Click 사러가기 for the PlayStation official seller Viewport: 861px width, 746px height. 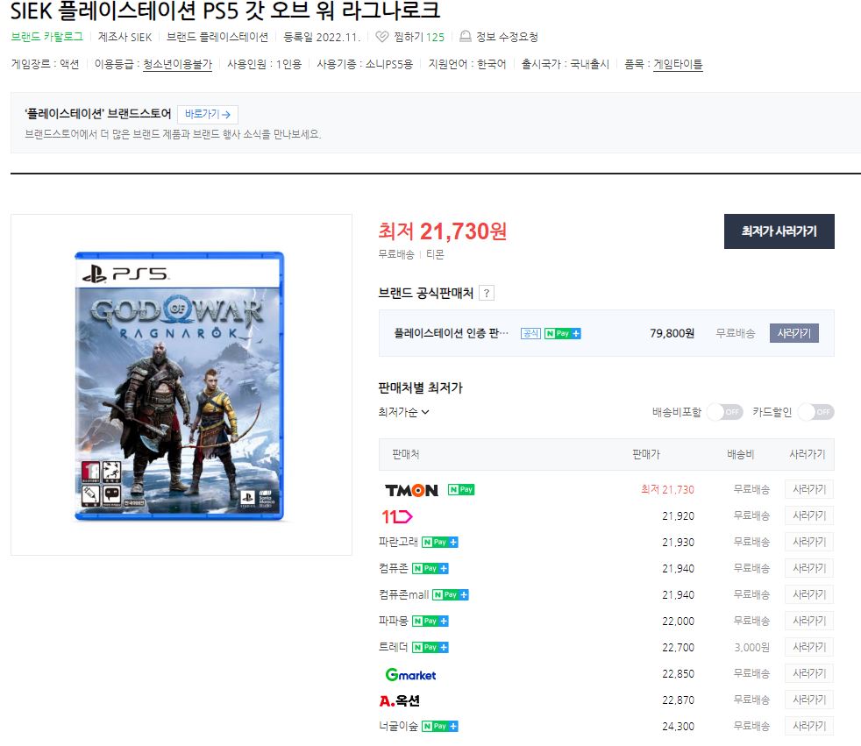point(793,333)
